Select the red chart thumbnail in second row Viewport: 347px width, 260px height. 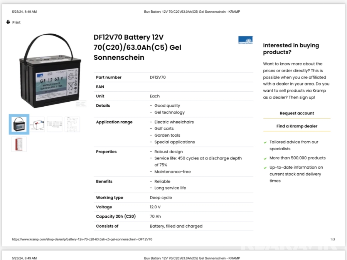tap(19, 144)
